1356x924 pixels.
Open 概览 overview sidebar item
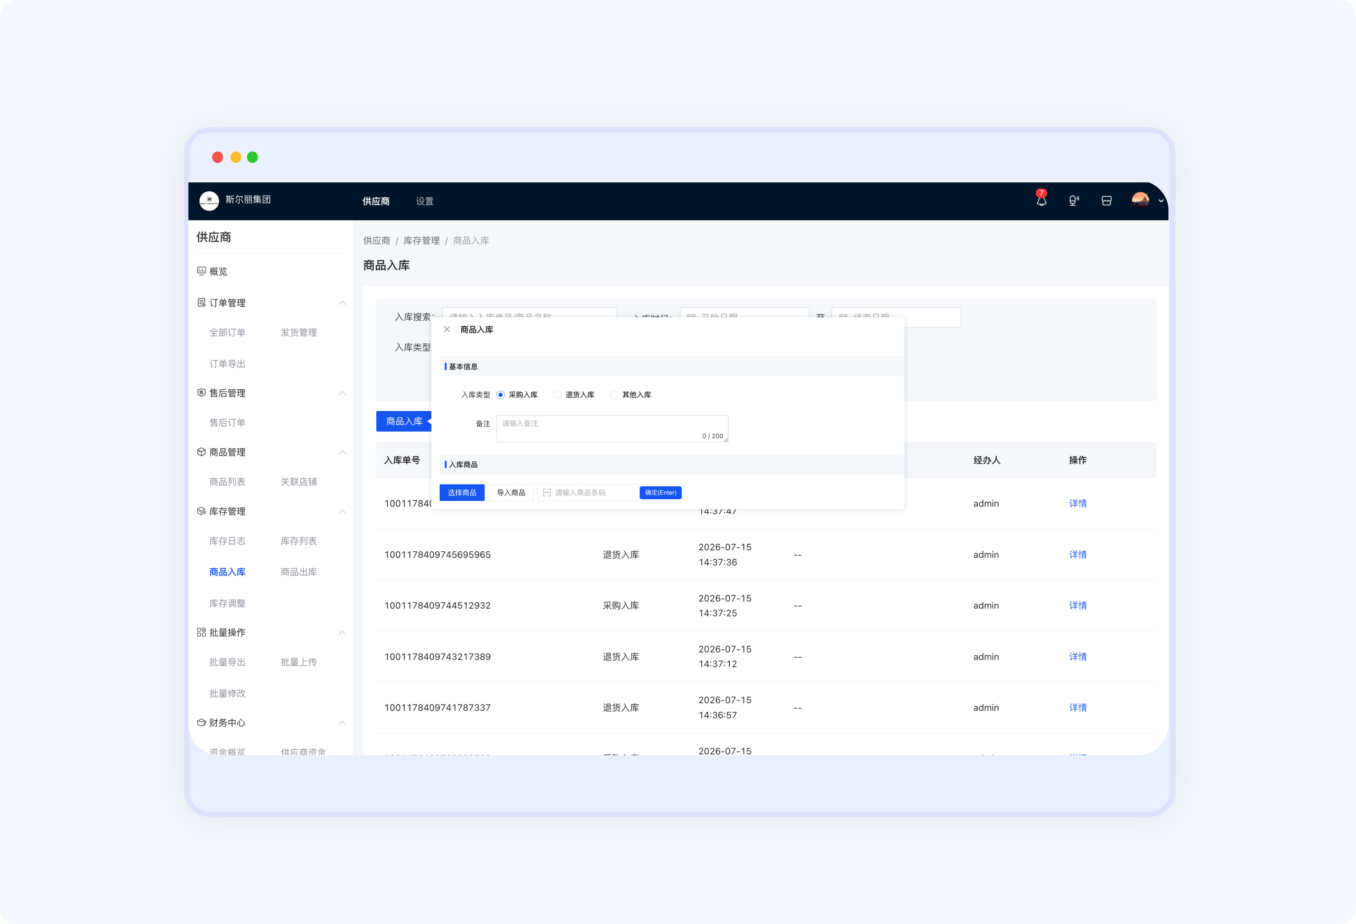point(218,271)
